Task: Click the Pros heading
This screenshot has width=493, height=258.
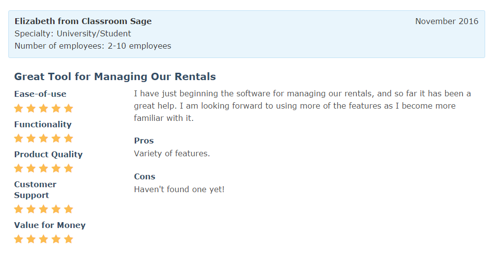Action: coord(144,141)
